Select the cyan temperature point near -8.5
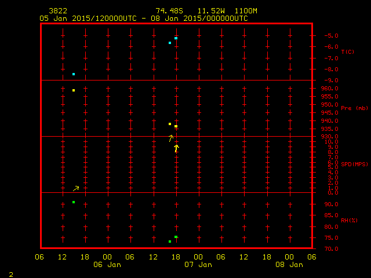 74,74
